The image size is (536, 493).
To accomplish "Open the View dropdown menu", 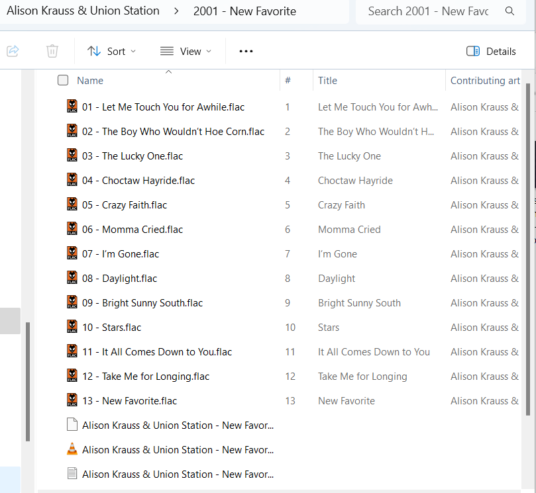I will pyautogui.click(x=186, y=51).
